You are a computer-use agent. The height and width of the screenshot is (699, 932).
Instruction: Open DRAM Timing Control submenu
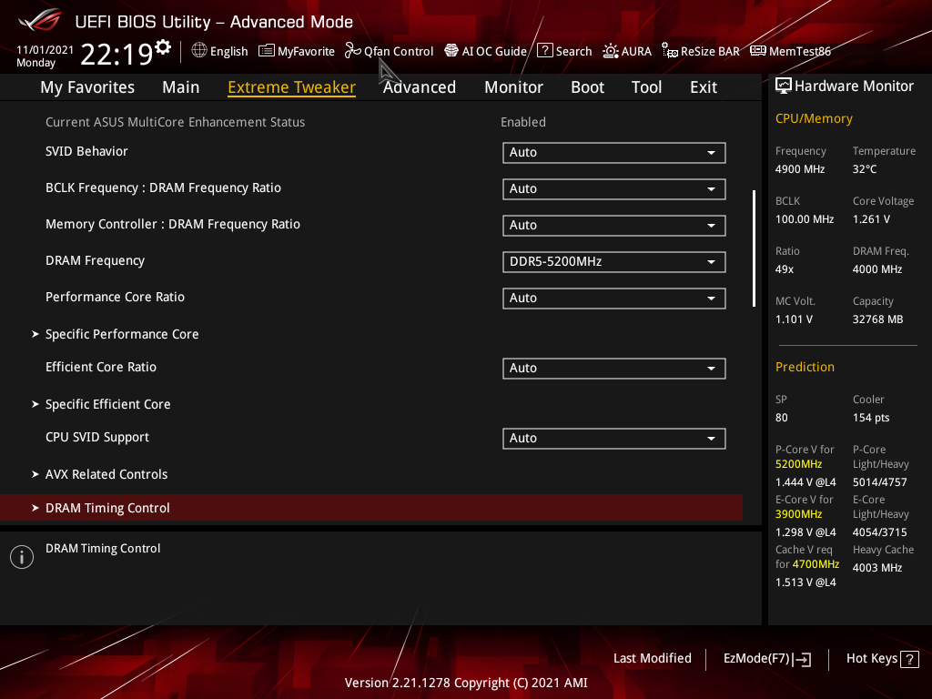click(x=371, y=508)
